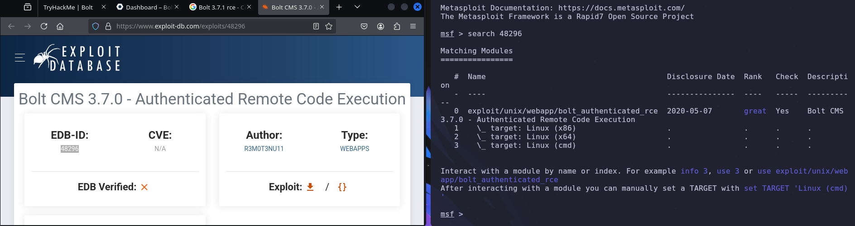The width and height of the screenshot is (855, 226).
Task: Open Firefox application hamburger menu
Action: [x=413, y=26]
